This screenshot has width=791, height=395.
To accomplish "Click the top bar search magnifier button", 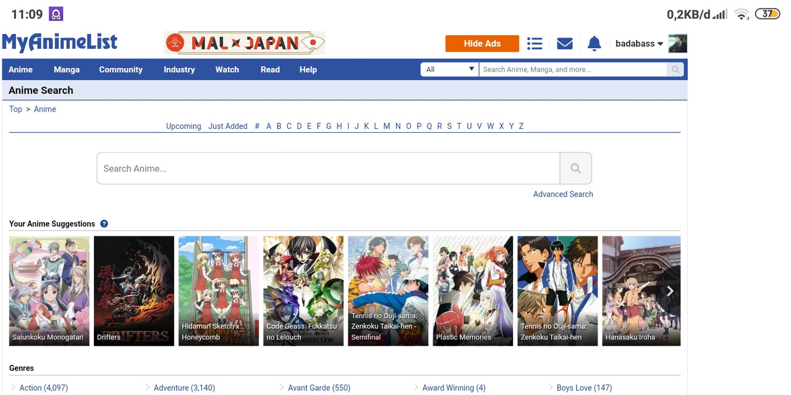I will pyautogui.click(x=675, y=69).
